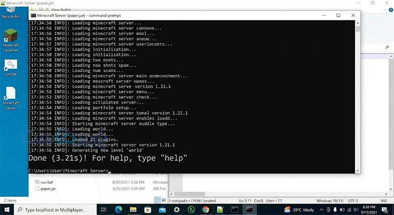Switch to first command prompt taskbar icon
Image resolution: width=394 pixels, height=215 pixels.
click(235, 209)
